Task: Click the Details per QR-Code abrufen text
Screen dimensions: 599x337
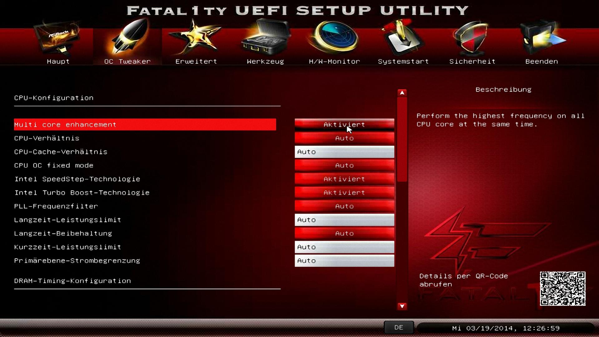Action: pyautogui.click(x=464, y=280)
